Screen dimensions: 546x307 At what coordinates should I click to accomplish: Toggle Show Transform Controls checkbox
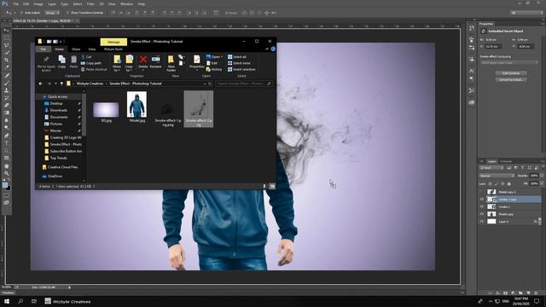coord(68,13)
